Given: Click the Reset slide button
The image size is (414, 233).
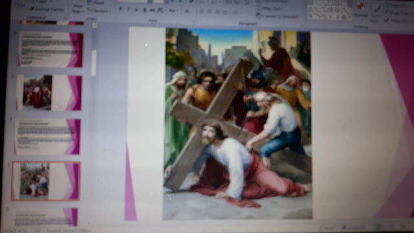Looking at the screenshot, I should point(96,3).
